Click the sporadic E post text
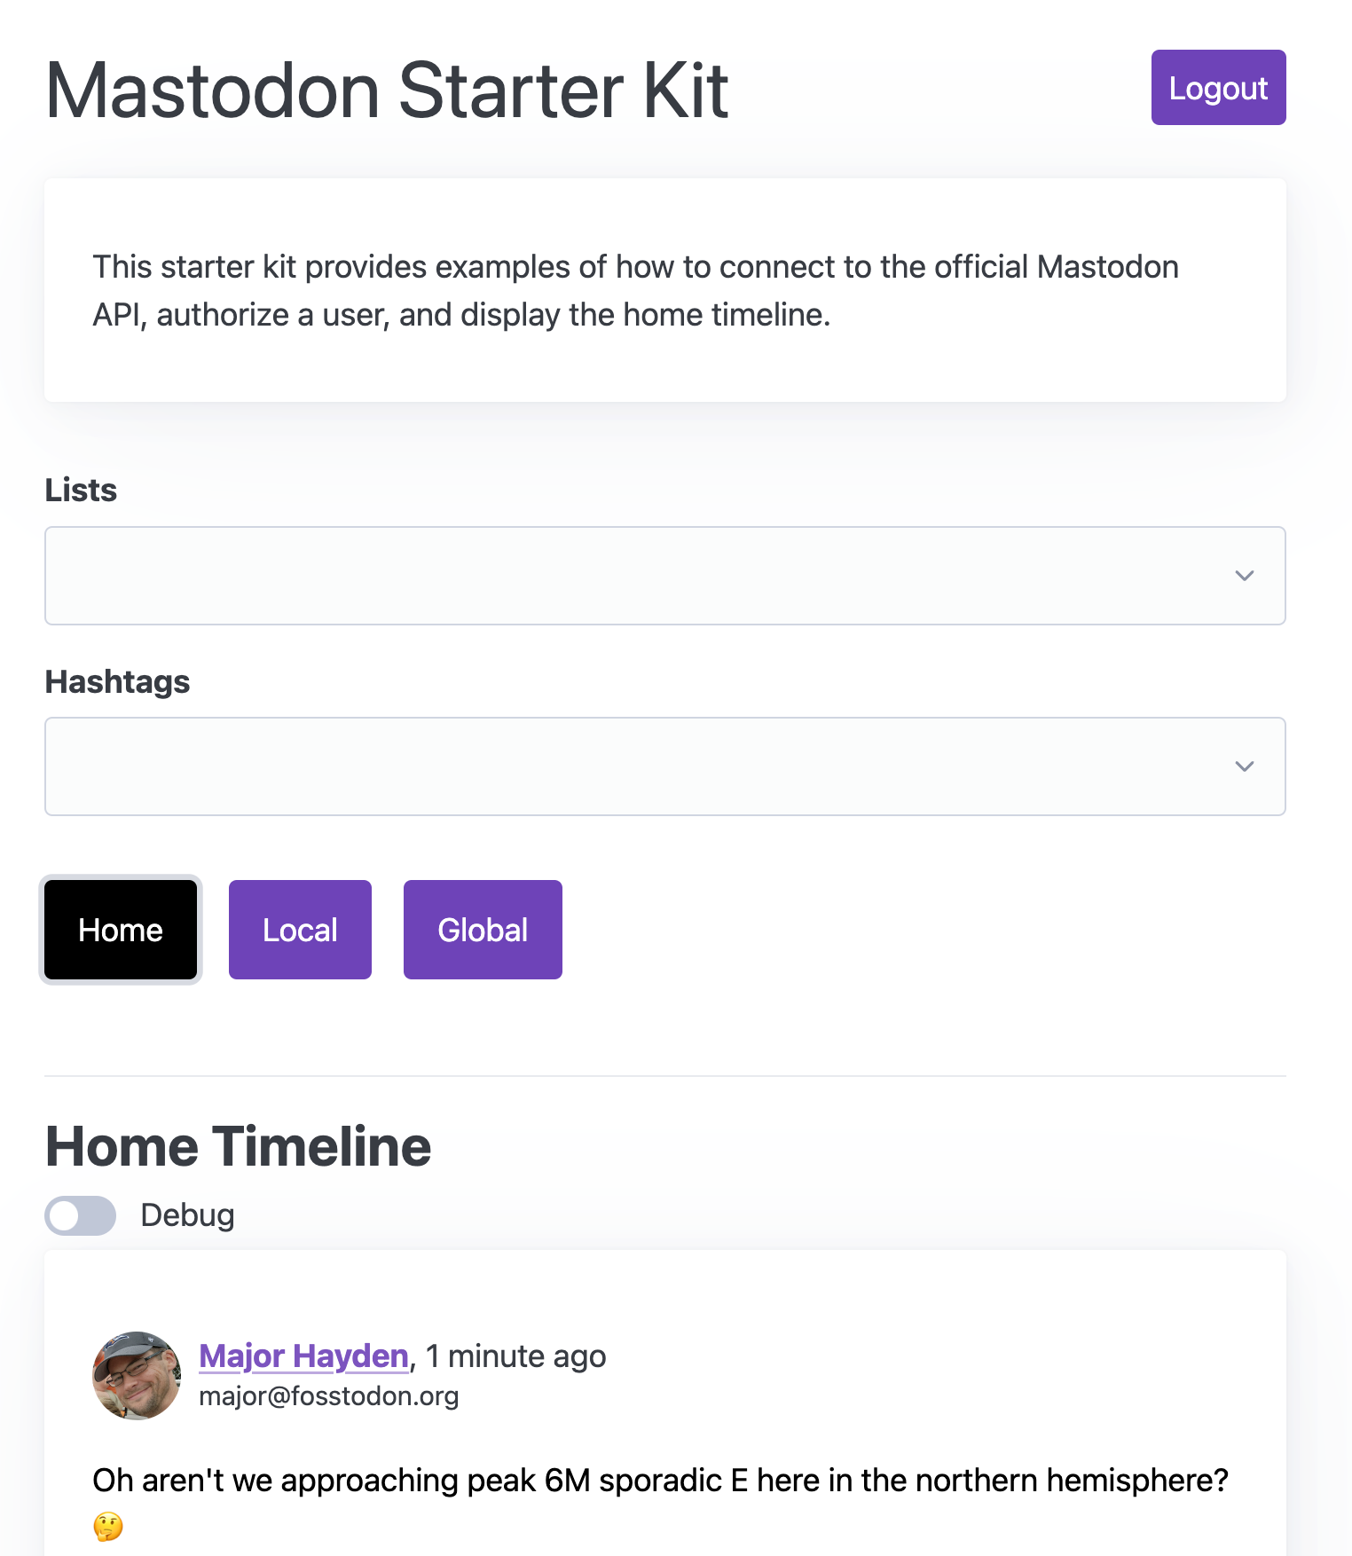 [660, 1481]
